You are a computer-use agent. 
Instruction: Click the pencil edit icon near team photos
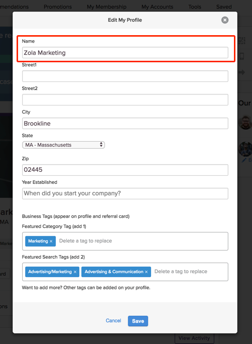(x=244, y=160)
